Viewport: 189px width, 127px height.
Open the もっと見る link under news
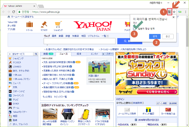47,97
